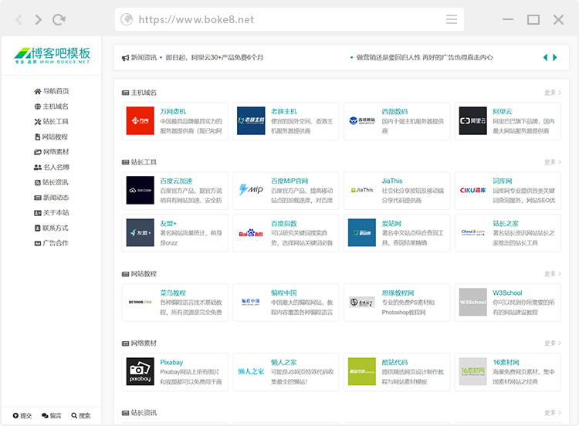Click the 西部数码 logo icon
579x426 pixels.
(x=362, y=120)
